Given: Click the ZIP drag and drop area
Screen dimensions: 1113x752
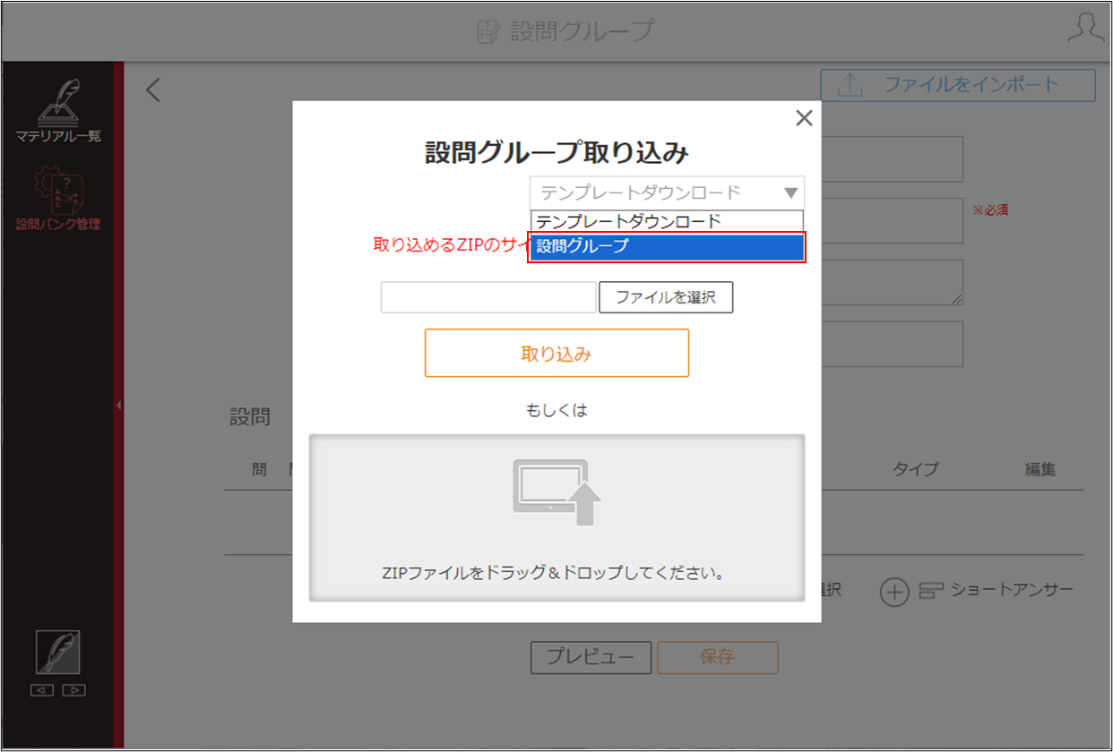Looking at the screenshot, I should (556, 518).
